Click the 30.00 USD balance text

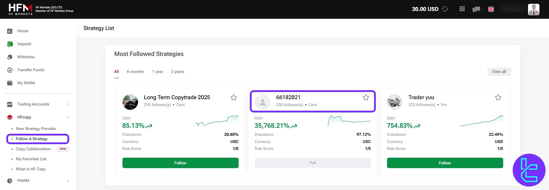click(x=425, y=9)
